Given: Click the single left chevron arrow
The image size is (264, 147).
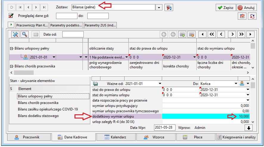Looking at the screenshot, I should [221, 34].
